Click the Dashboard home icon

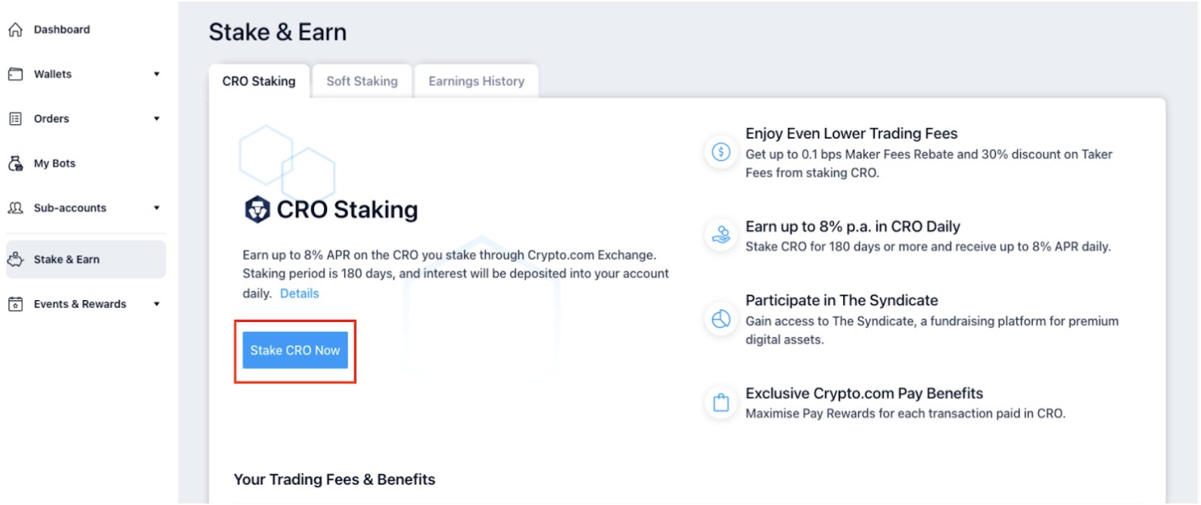15,29
